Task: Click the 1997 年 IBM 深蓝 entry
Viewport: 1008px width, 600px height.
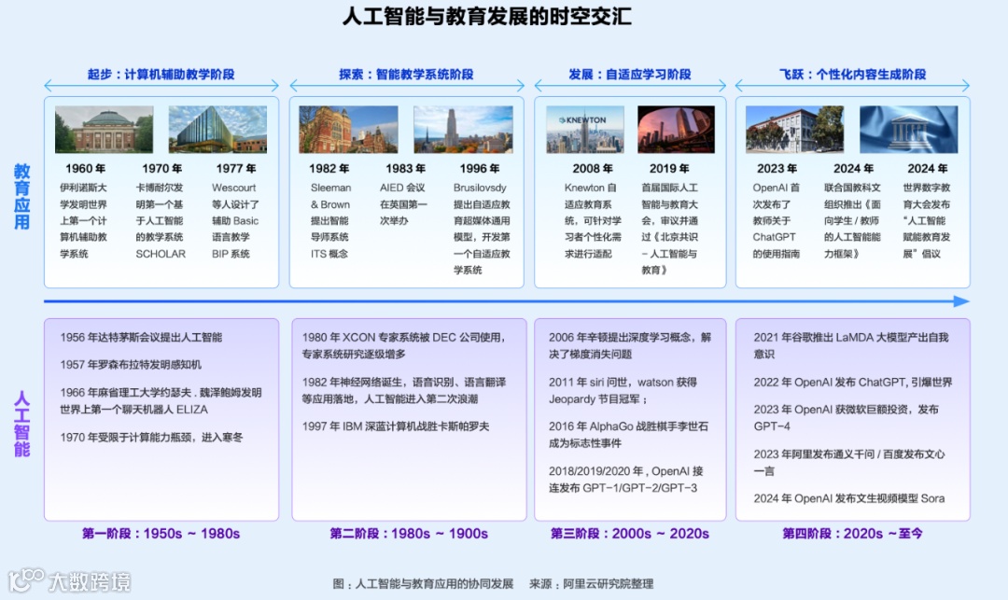Action: point(396,426)
